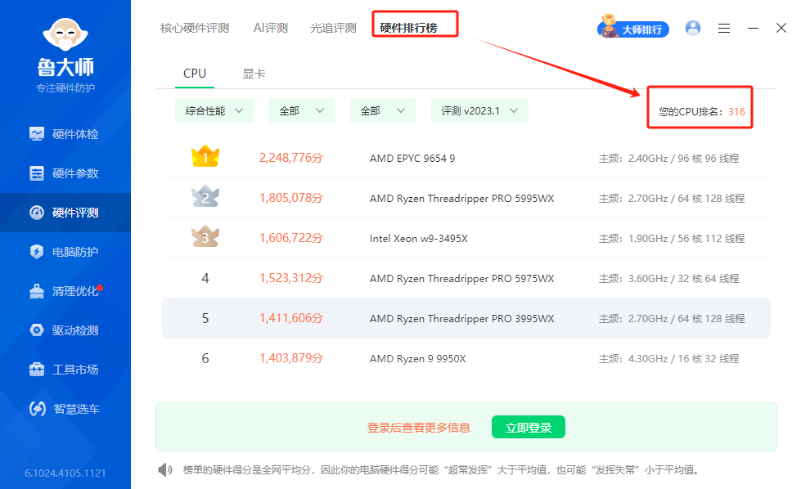The width and height of the screenshot is (801, 489).
Task: Click the 您的CPU排名 value 316
Action: click(x=736, y=112)
